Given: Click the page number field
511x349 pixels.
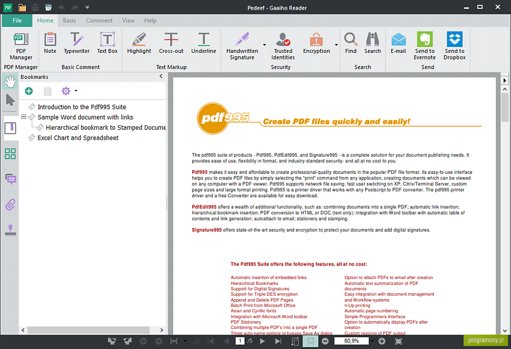Looking at the screenshot, I should (x=240, y=341).
